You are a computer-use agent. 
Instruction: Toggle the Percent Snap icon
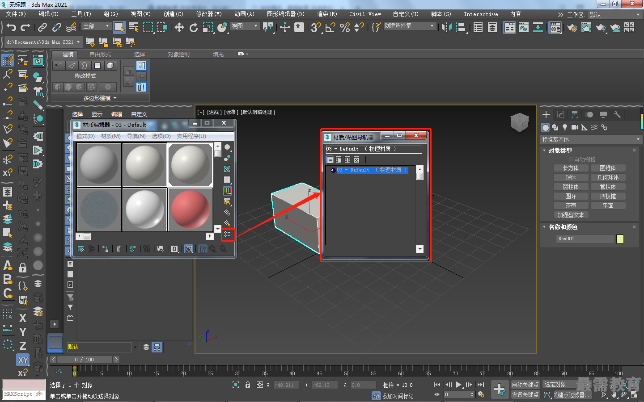point(345,28)
